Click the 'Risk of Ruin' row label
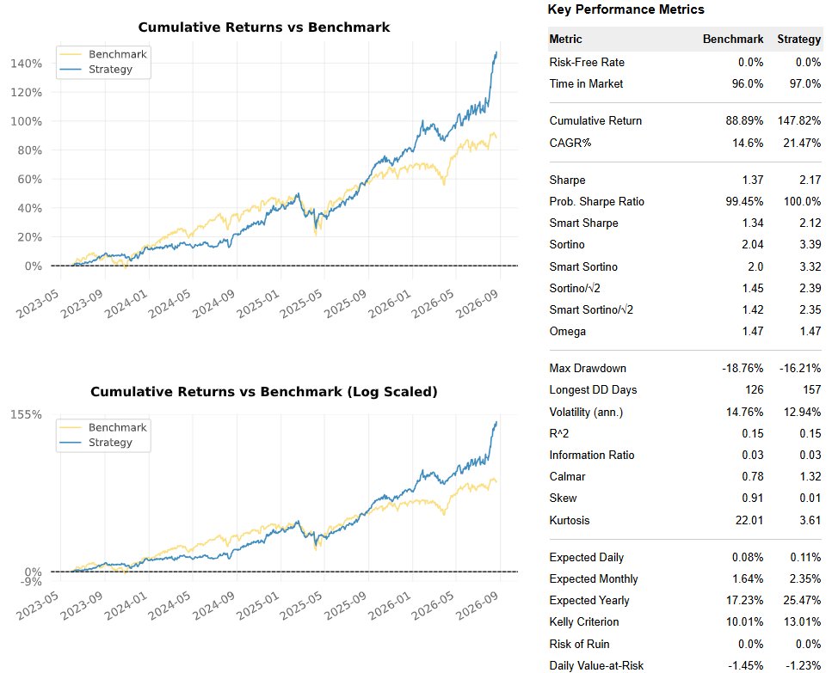Screen dimensions: 832x673 [579, 645]
